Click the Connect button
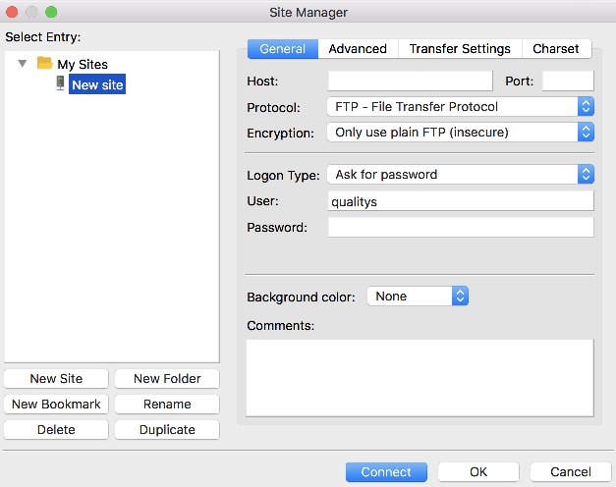The image size is (616, 487). 386,472
